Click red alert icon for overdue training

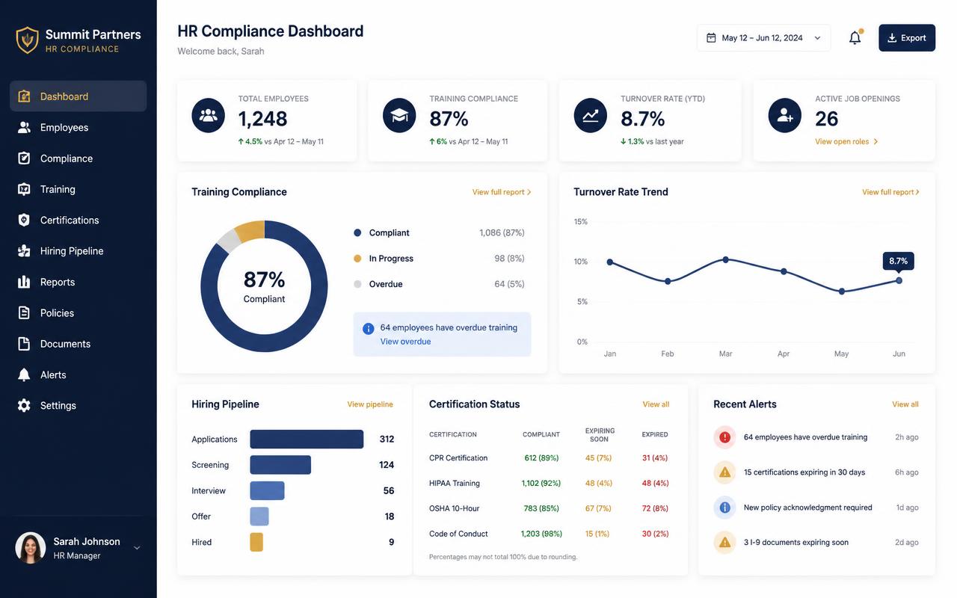[724, 437]
